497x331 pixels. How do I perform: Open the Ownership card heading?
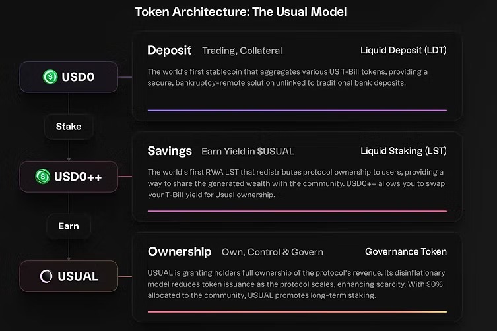point(180,251)
